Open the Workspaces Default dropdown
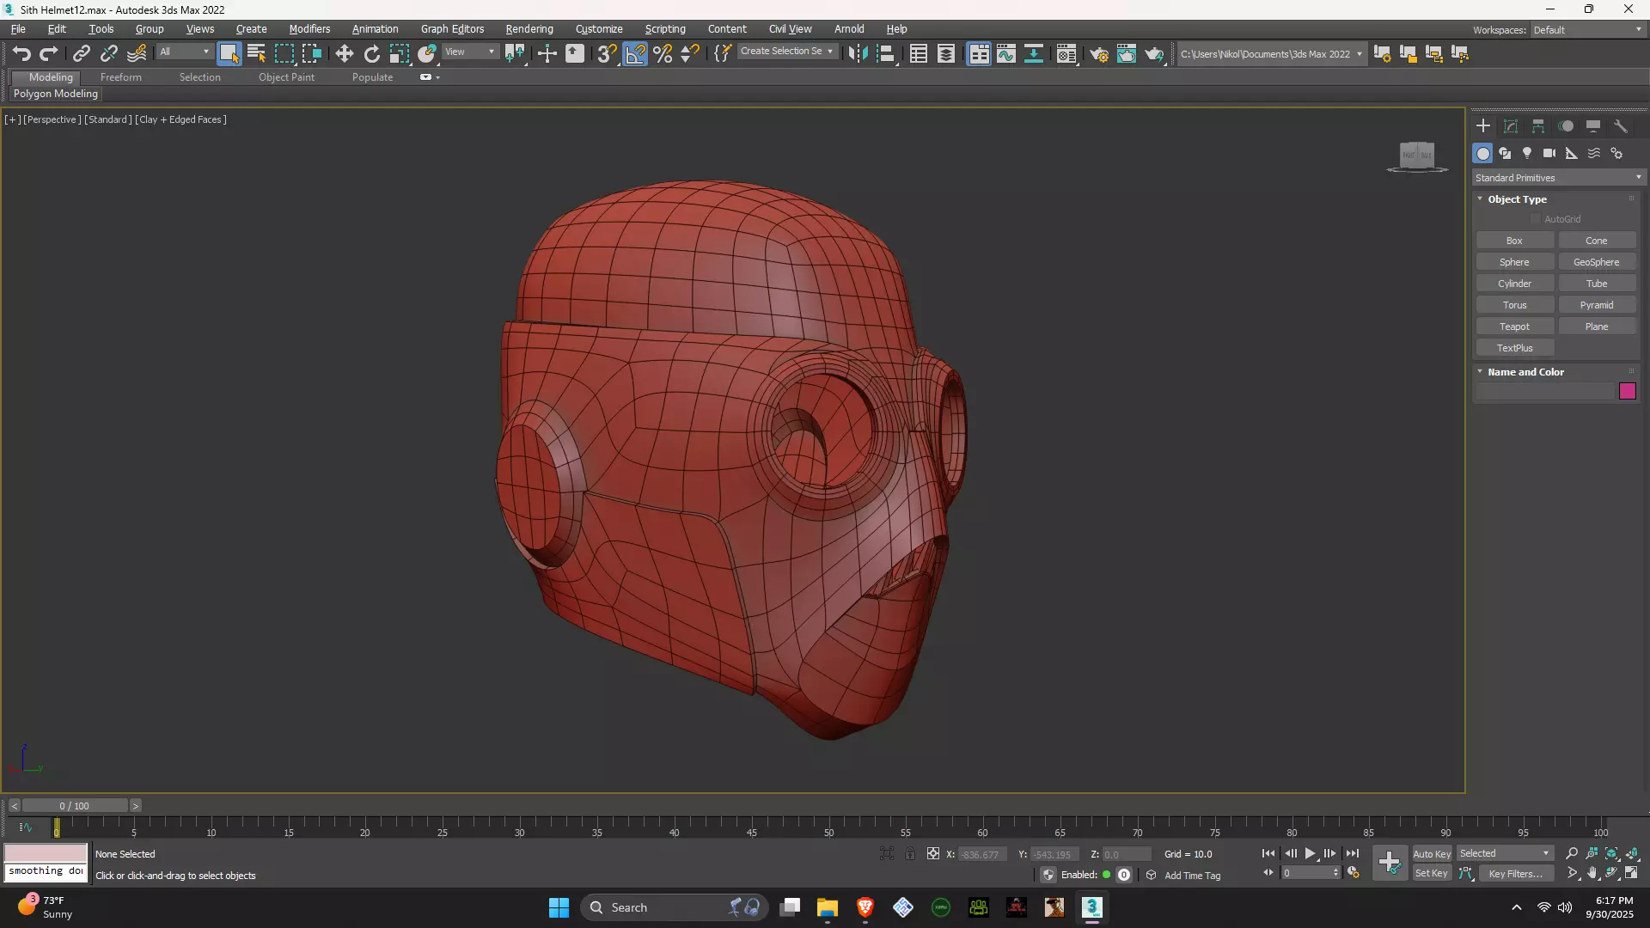The image size is (1650, 928). point(1587,30)
